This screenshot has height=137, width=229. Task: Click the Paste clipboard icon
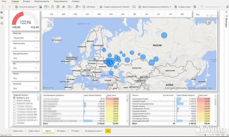point(3,7)
